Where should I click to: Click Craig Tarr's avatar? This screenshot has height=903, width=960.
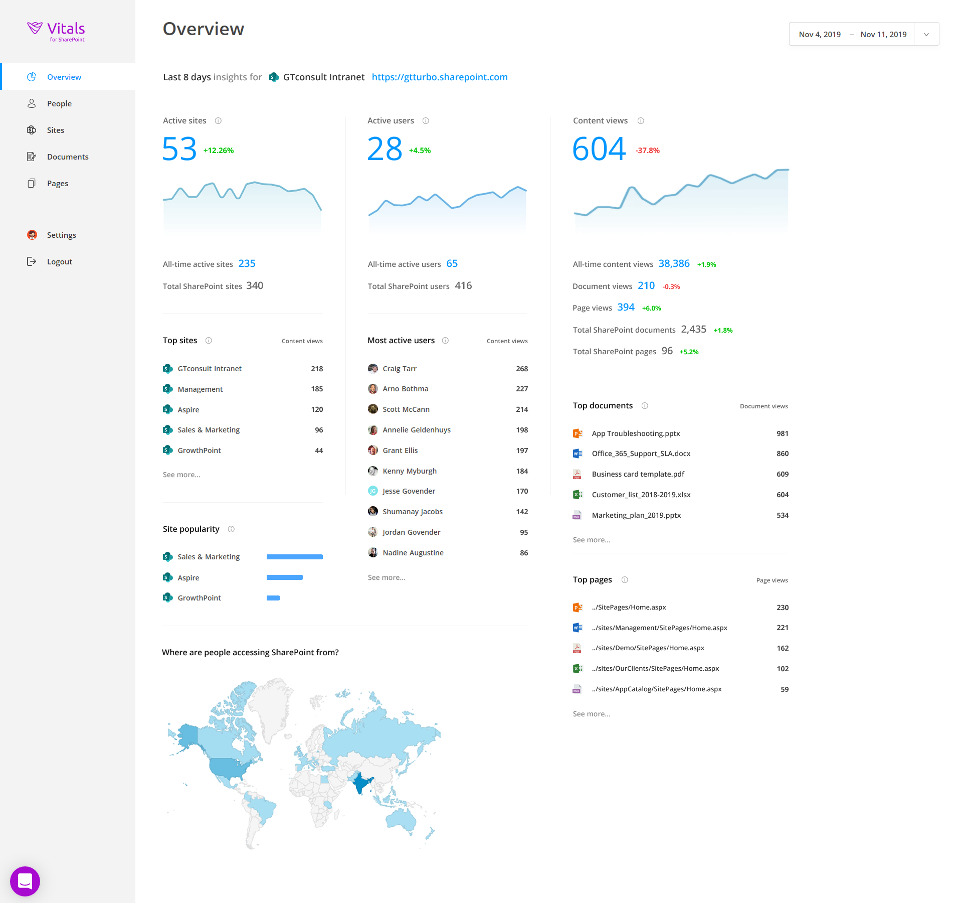coord(373,369)
